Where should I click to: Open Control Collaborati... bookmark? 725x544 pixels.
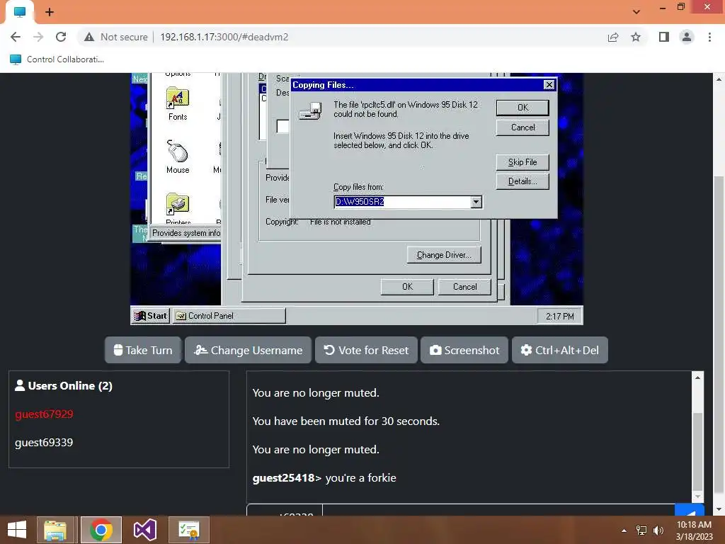(57, 59)
